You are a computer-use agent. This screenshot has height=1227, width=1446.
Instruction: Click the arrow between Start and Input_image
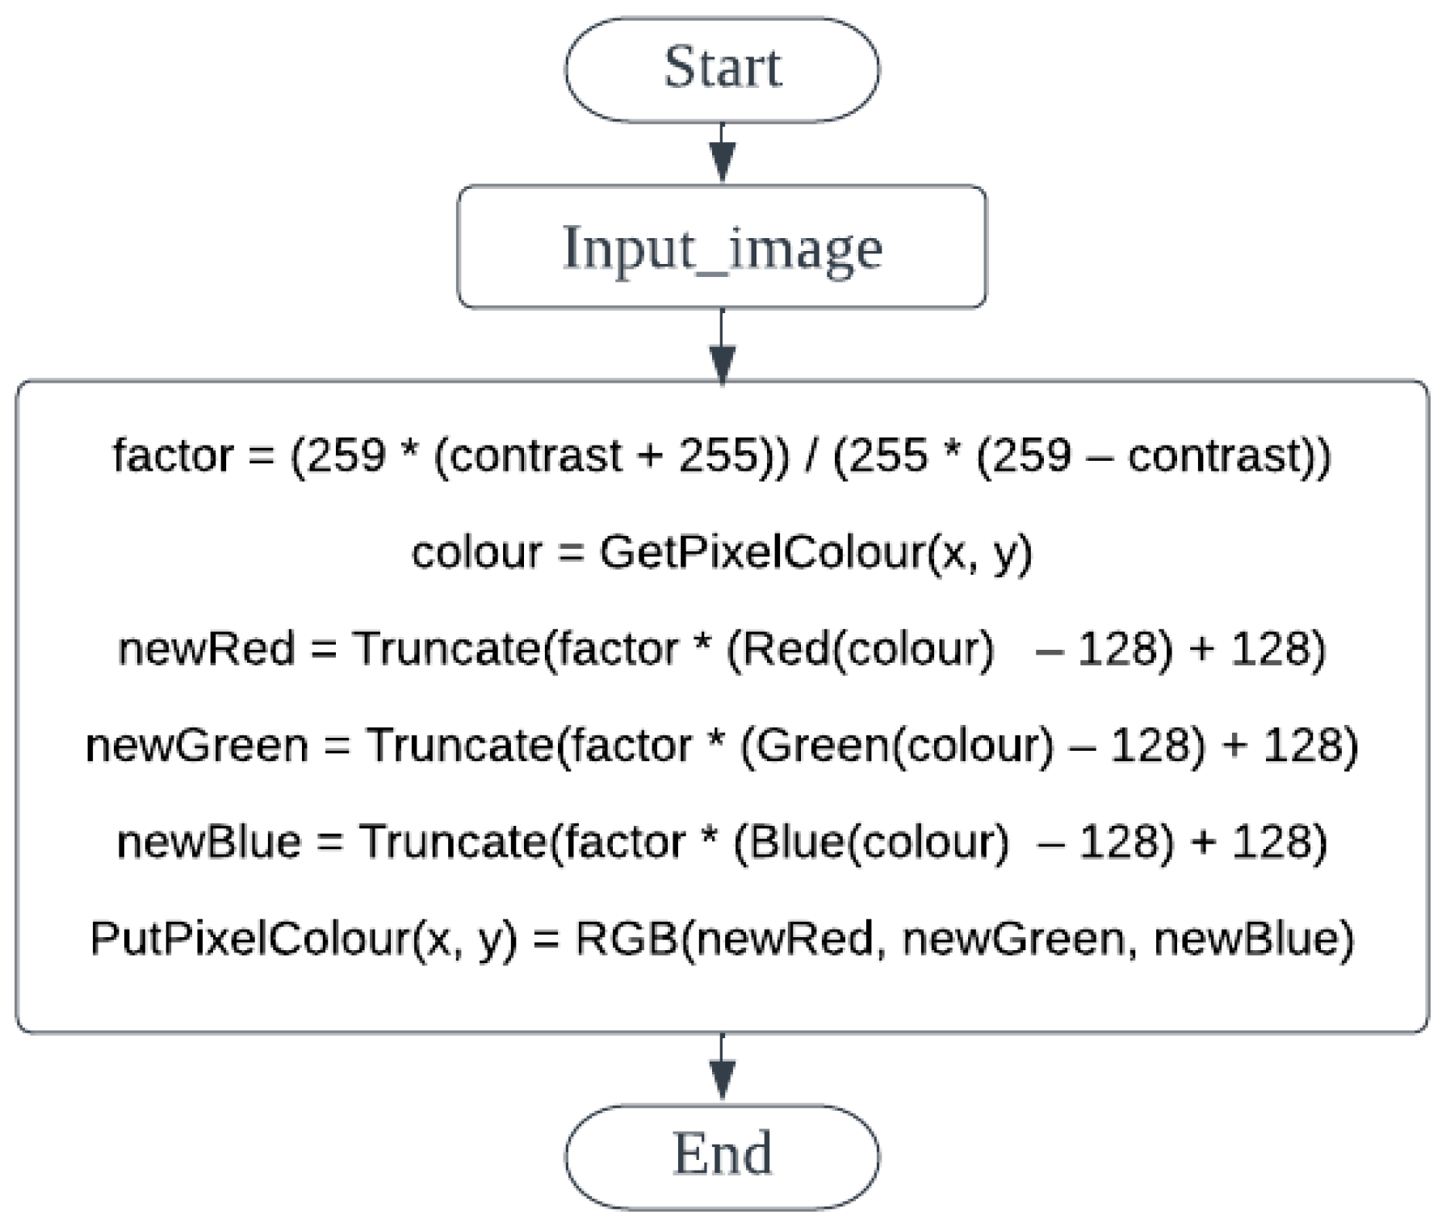[x=722, y=153]
